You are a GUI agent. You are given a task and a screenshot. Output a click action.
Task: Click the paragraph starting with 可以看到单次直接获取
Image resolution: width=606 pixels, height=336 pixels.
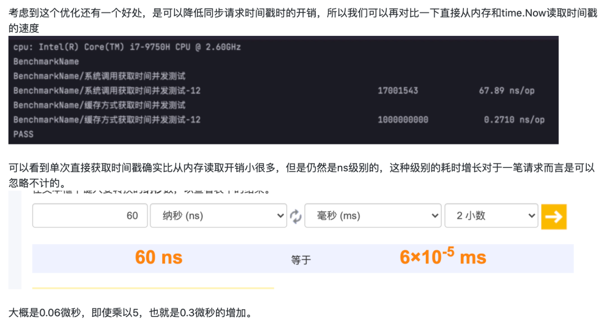click(301, 175)
